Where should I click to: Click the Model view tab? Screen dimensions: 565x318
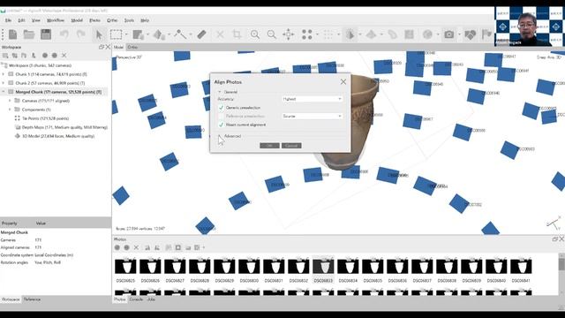(118, 47)
